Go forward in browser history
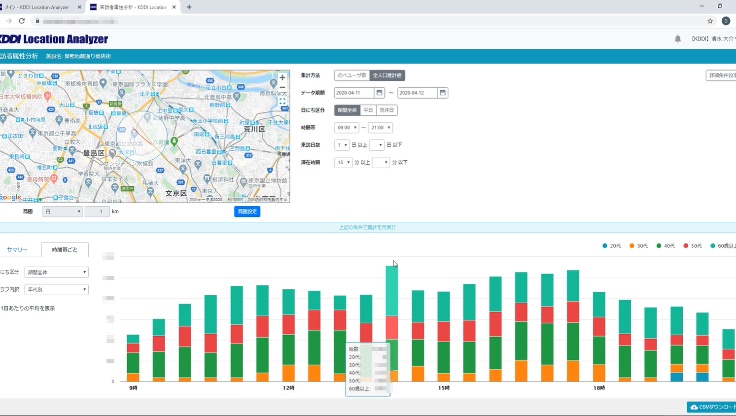Viewport: 736px width, 416px height. pyautogui.click(x=9, y=21)
